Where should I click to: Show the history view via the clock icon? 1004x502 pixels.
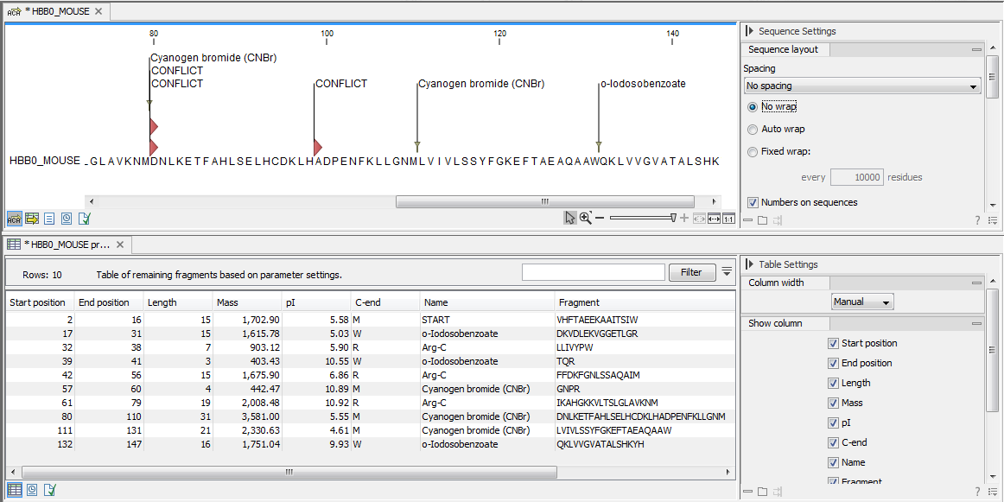67,218
